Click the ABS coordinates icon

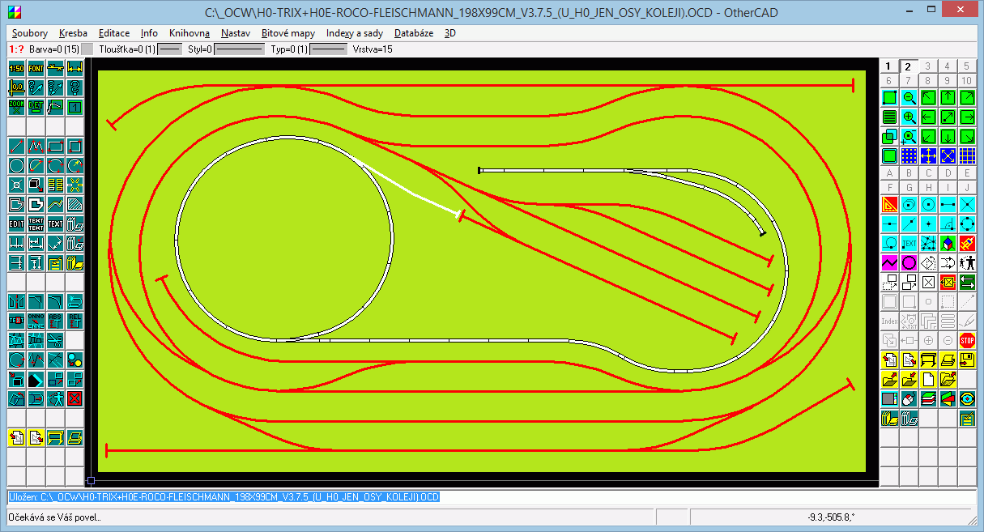pyautogui.click(x=55, y=320)
